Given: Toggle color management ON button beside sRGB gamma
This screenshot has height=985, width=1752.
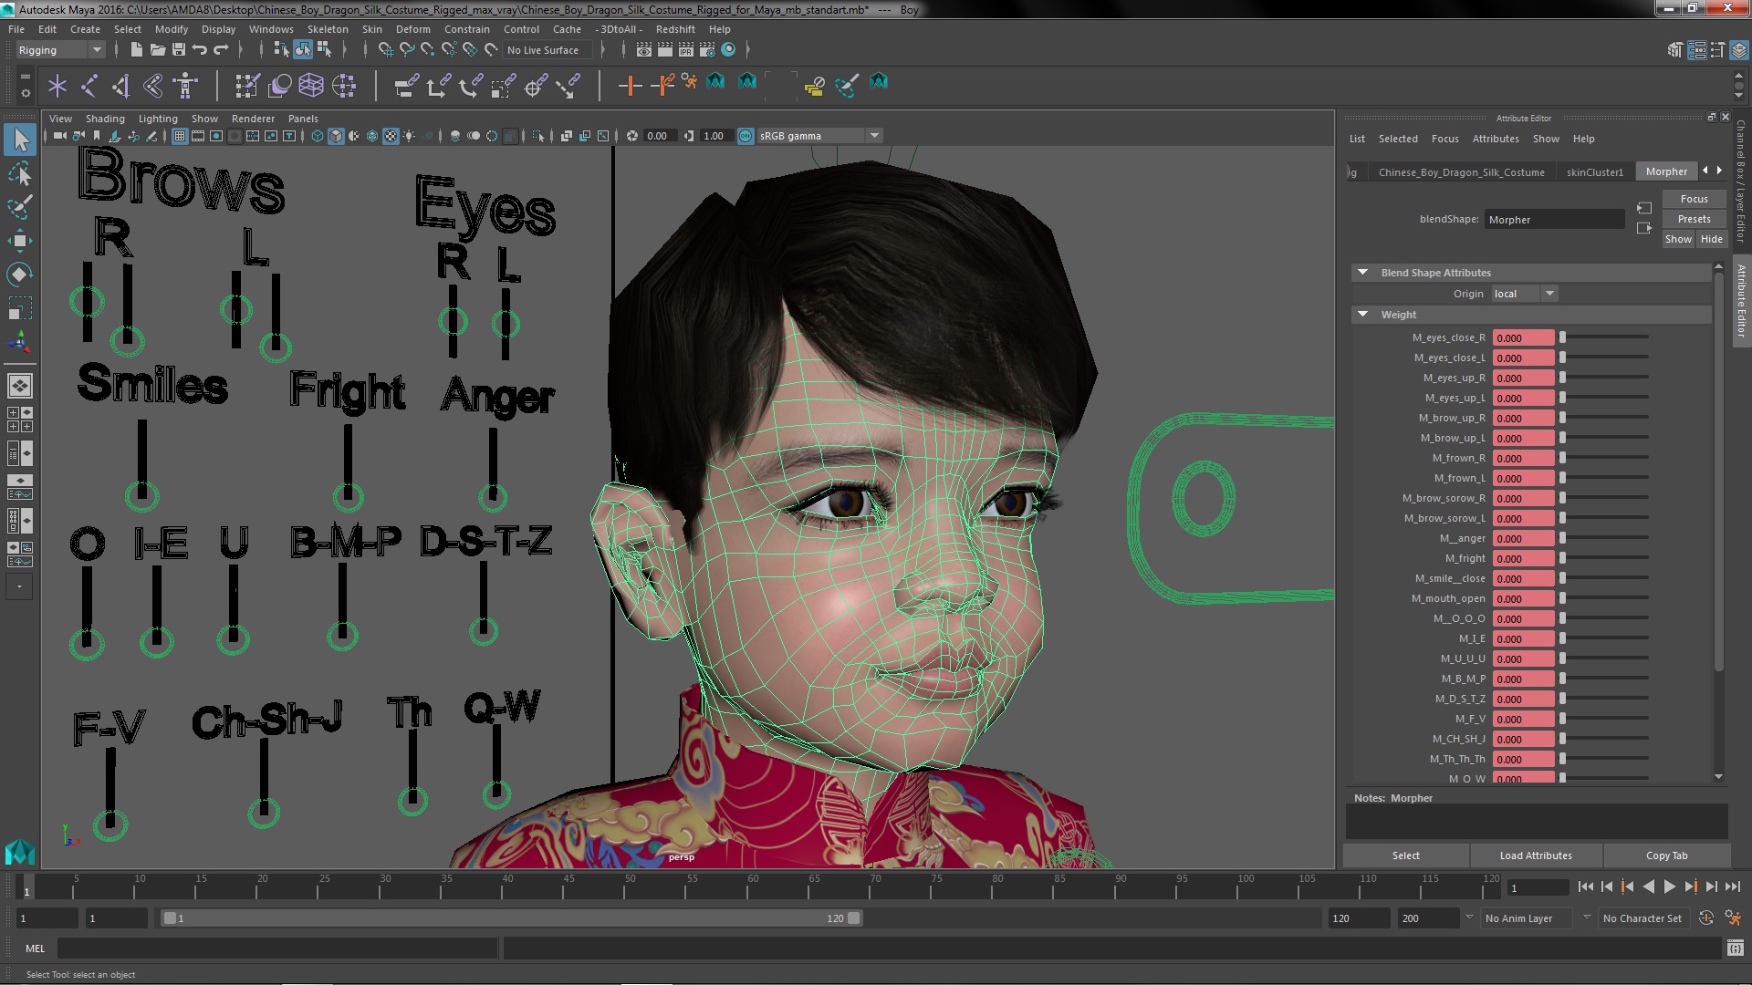Looking at the screenshot, I should click(x=746, y=136).
